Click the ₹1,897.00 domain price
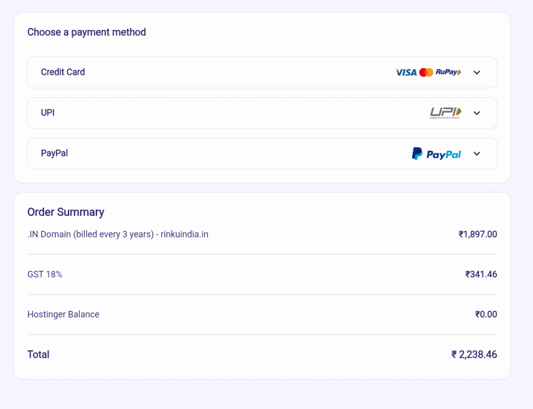This screenshot has height=409, width=533. click(478, 234)
